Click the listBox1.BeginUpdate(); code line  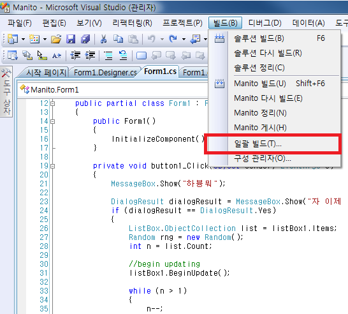[x=179, y=273]
